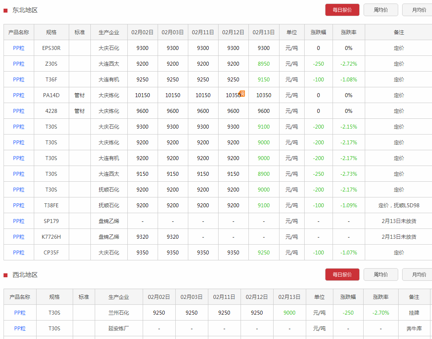Select the PA14D specification cell
432x339 pixels.
(x=51, y=95)
